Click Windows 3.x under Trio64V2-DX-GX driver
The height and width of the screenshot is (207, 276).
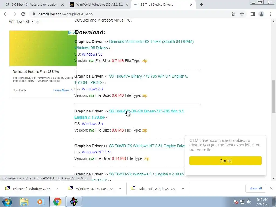pyautogui.click(x=93, y=124)
